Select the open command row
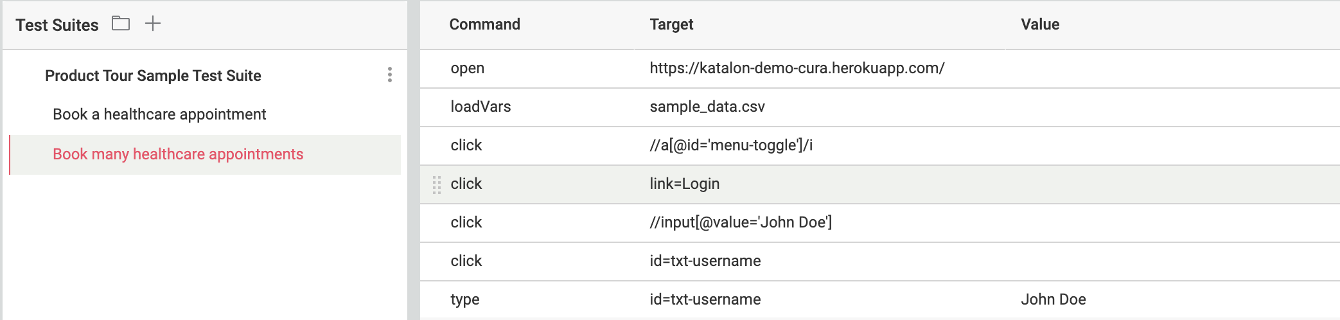The height and width of the screenshot is (320, 1340). 468,68
